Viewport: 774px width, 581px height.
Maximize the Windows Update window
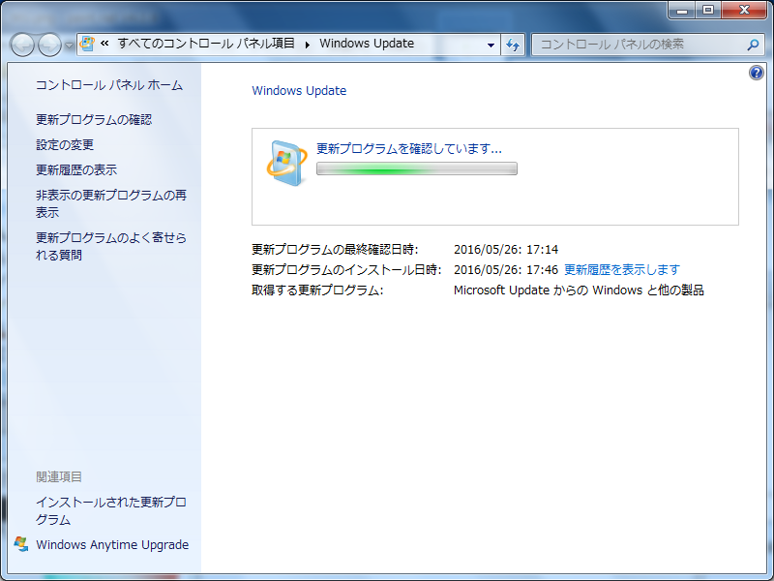708,10
